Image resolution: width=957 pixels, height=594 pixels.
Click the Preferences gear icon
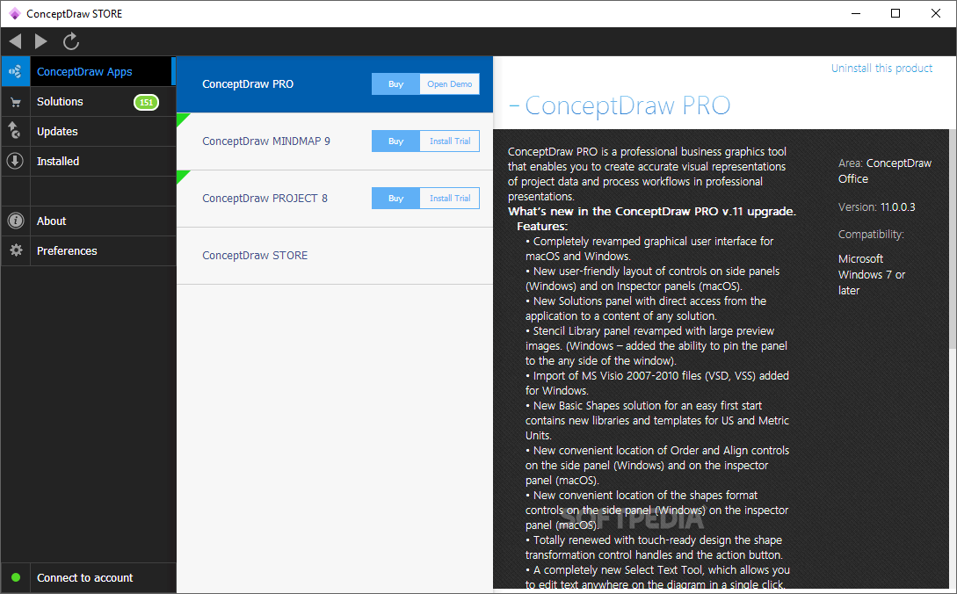(16, 250)
